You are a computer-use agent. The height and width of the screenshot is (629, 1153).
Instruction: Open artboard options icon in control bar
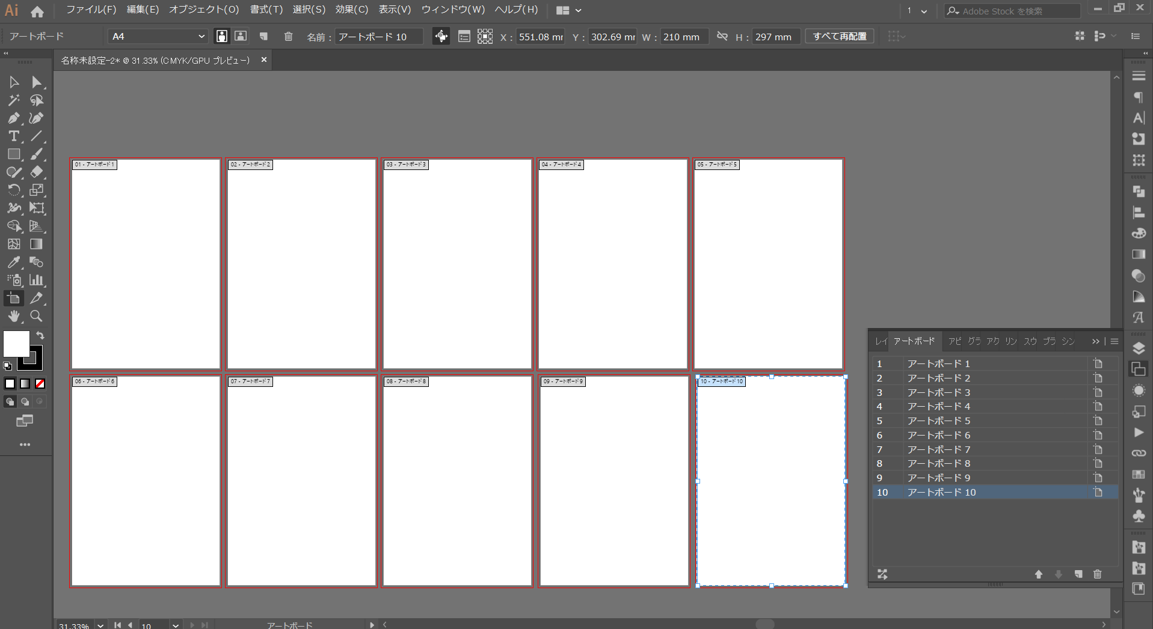(464, 37)
